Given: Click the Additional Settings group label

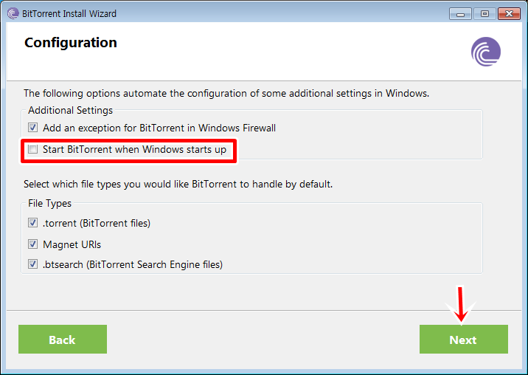Looking at the screenshot, I should pos(70,110).
